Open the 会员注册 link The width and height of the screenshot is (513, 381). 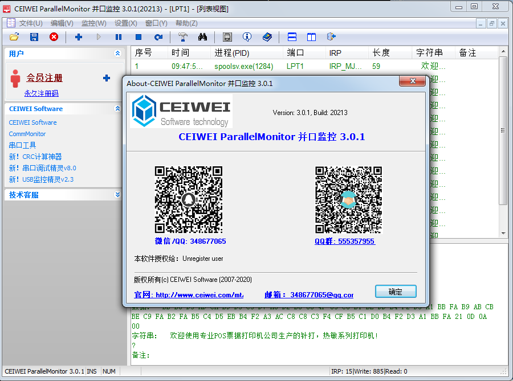tap(44, 78)
